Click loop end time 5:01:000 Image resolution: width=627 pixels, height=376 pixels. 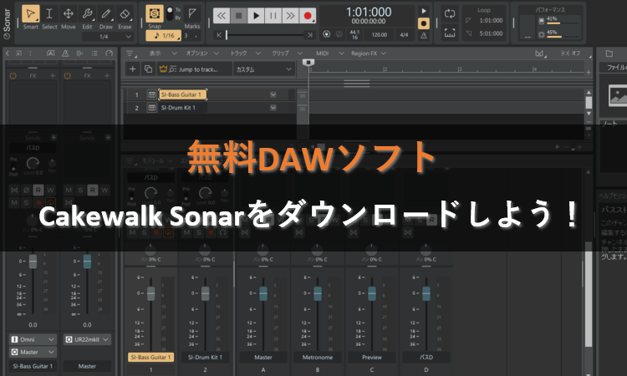coord(491,33)
